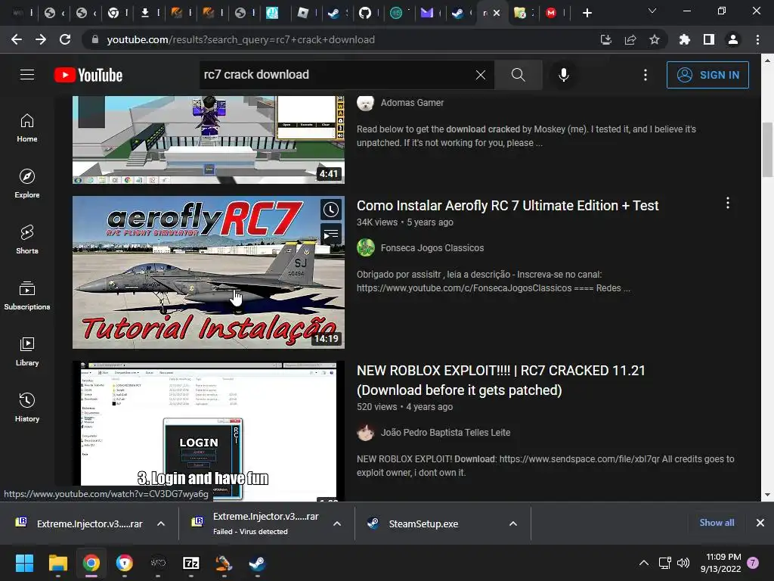Add Aerofly RC7 video to queue
Image resolution: width=774 pixels, height=581 pixels.
coord(331,234)
